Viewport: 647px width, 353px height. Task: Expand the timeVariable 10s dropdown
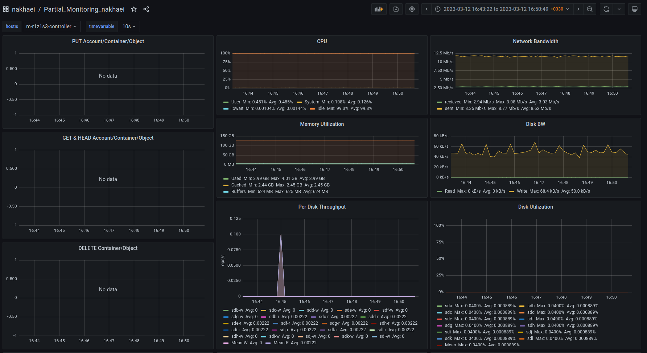tap(129, 26)
